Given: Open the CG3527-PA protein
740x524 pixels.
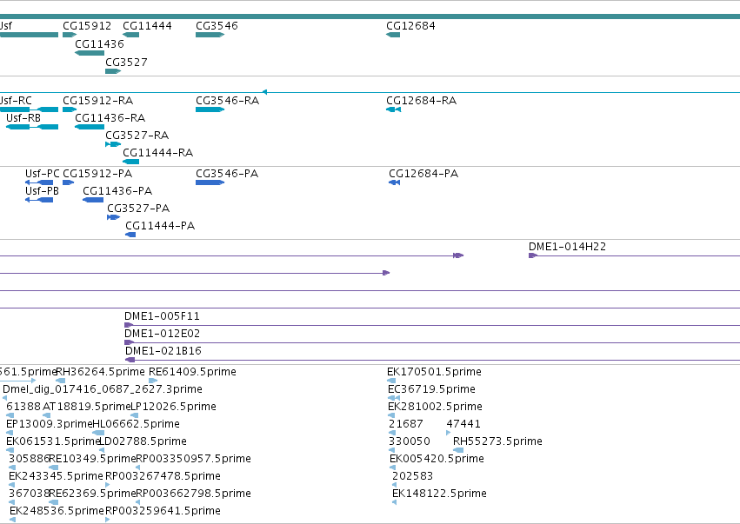Looking at the screenshot, I should (x=113, y=217).
